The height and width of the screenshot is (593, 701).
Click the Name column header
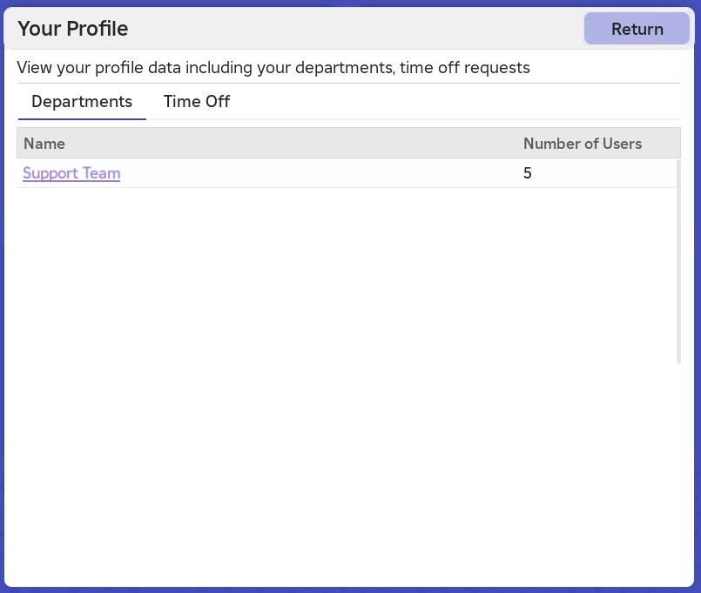tap(44, 144)
